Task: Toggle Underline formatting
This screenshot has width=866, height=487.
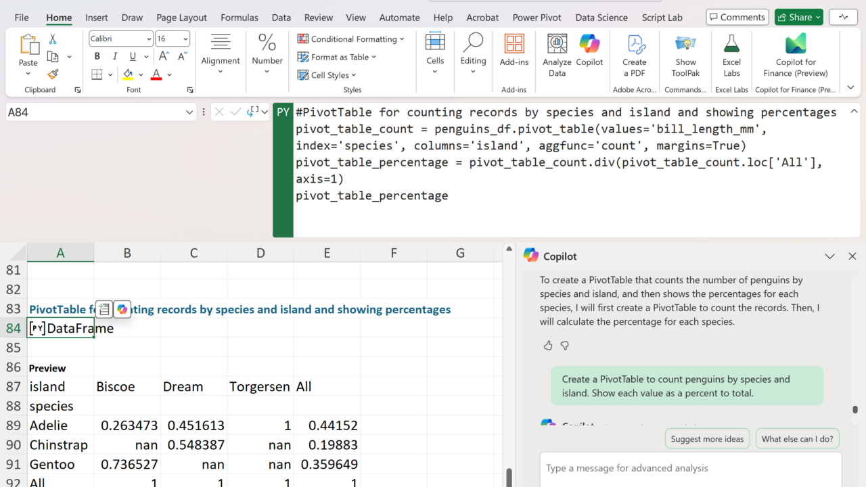Action: tap(133, 57)
